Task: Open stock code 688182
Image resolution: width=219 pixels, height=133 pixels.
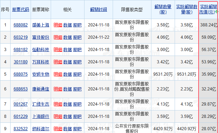Action: pyautogui.click(x=20, y=50)
